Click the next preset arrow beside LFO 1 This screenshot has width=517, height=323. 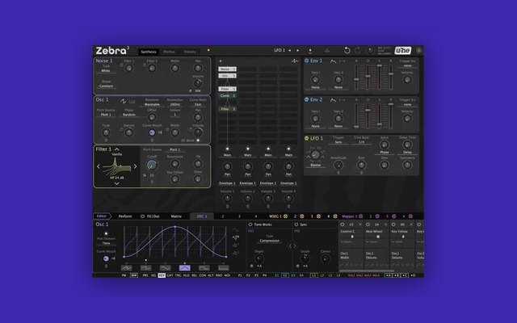tap(297, 50)
